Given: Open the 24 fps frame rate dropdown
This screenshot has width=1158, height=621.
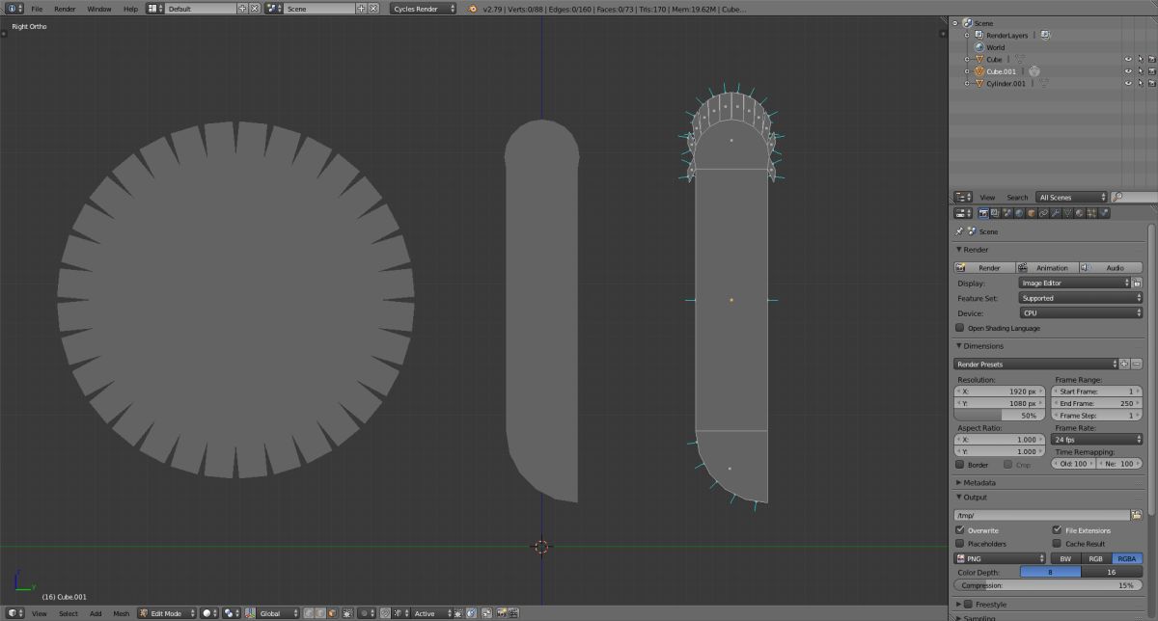Looking at the screenshot, I should click(1097, 440).
